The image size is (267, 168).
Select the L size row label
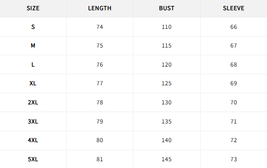(33, 64)
